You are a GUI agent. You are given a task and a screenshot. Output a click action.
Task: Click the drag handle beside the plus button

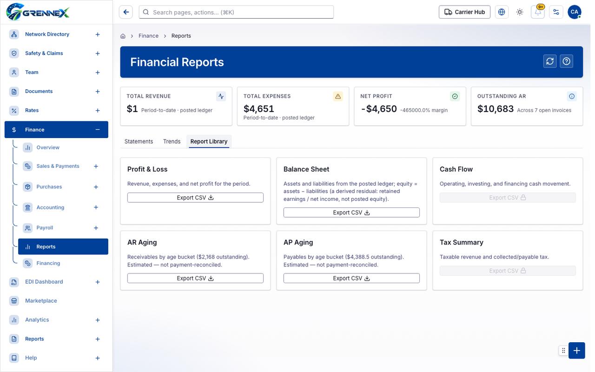pyautogui.click(x=563, y=351)
